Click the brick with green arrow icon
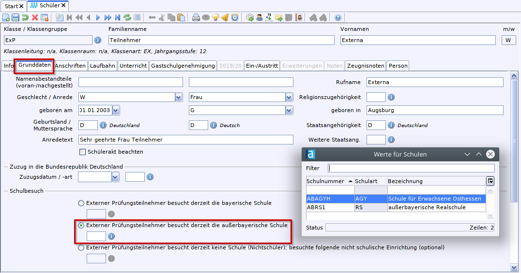Screen dimensions: 521x273 click(249, 17)
